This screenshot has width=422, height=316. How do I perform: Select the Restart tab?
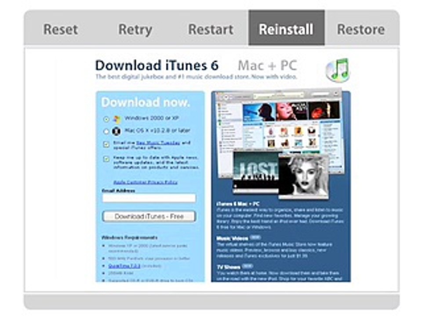(211, 29)
